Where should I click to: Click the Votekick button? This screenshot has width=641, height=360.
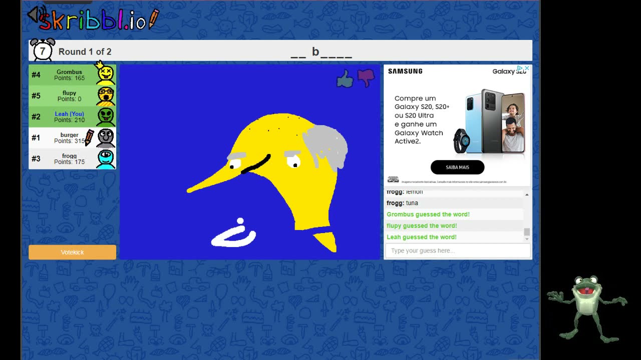pos(72,252)
